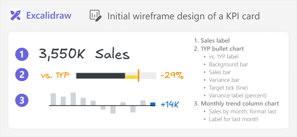Click the dark Sales bar
297x137 pixels.
101,76
